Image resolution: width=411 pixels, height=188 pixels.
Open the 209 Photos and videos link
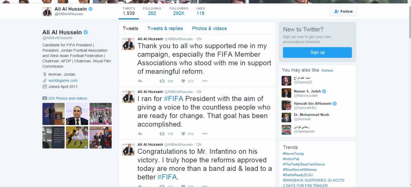(x=67, y=98)
